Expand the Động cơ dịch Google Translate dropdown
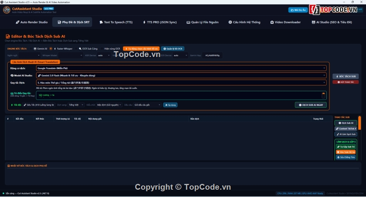 (x=181, y=68)
